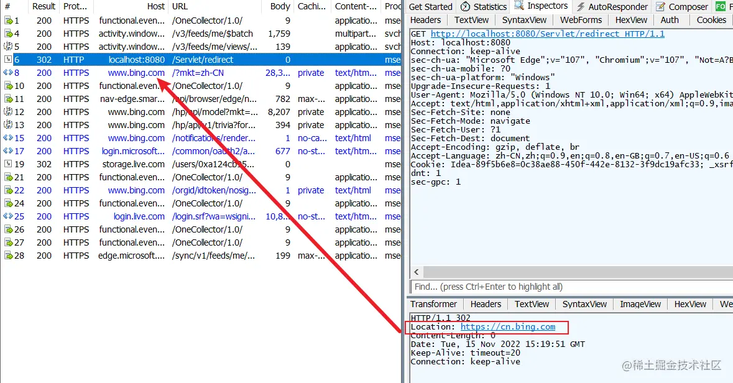Select the /v3/feeds/me/$batch session row
Screen dimensions: 733x383
coord(201,34)
